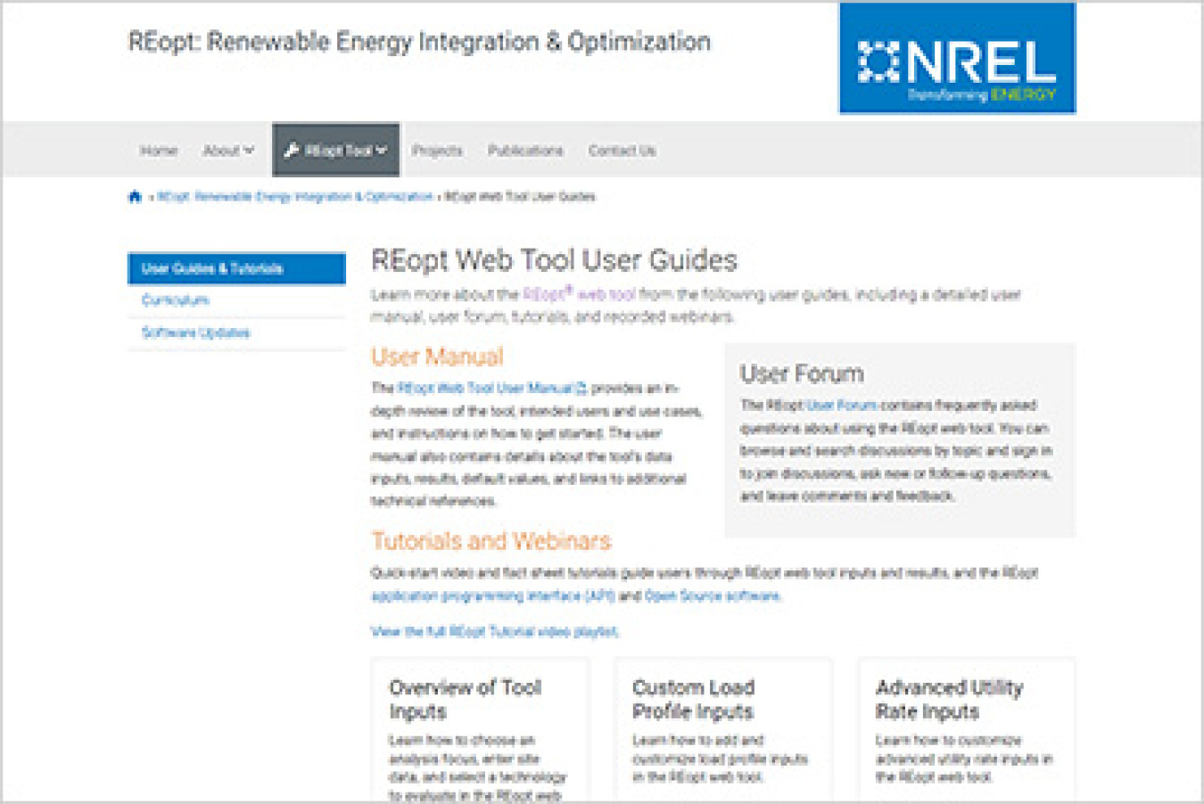Open Contact Us in navigation bar
The image size is (1204, 804).
[622, 151]
